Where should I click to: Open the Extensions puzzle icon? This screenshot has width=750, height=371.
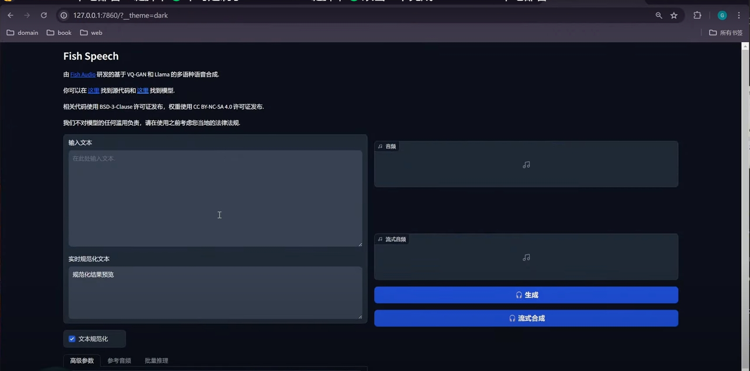pyautogui.click(x=697, y=15)
